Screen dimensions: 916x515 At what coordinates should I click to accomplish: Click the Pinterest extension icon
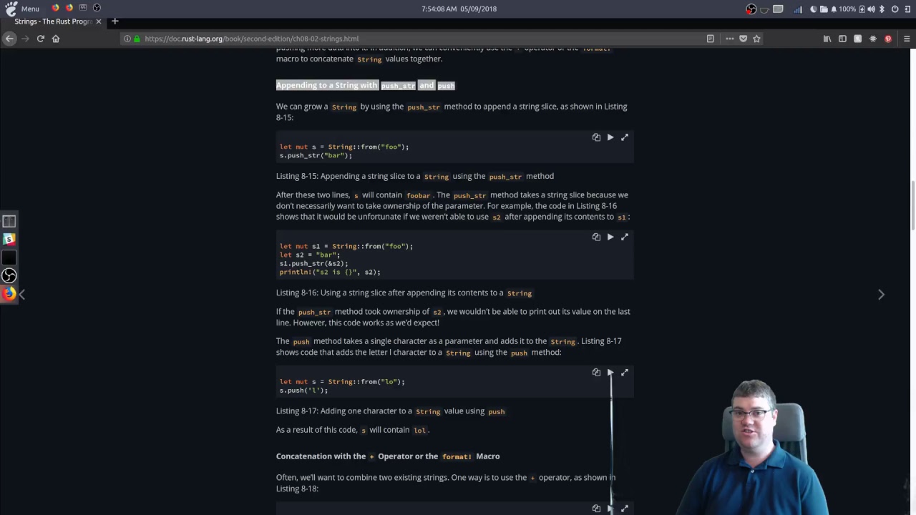(x=888, y=39)
